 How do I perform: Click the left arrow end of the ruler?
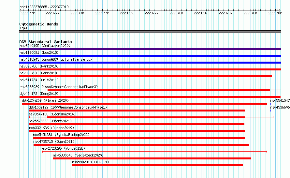(x=20, y=10)
